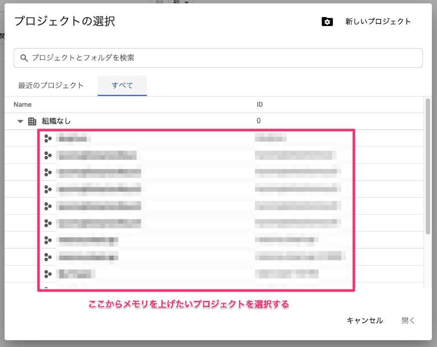Click the new project folder-gear icon

coord(327,22)
